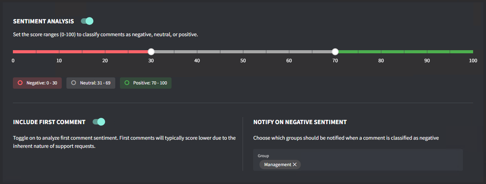Image resolution: width=486 pixels, height=184 pixels.
Task: Click the slider handle at 30
Action: pyautogui.click(x=151, y=52)
